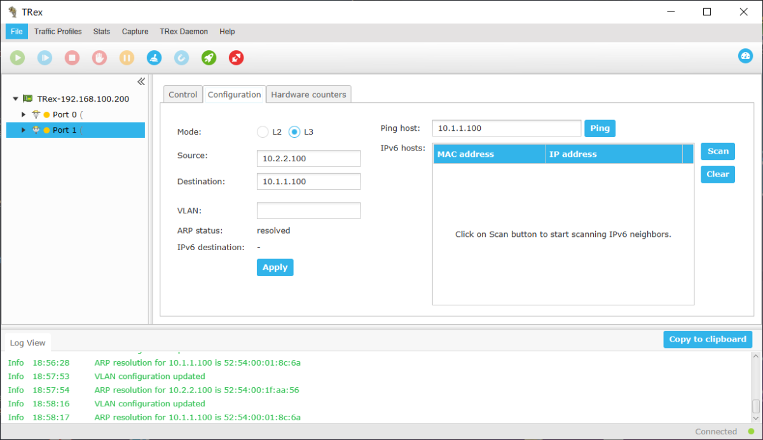Open the Capture menu

[135, 32]
